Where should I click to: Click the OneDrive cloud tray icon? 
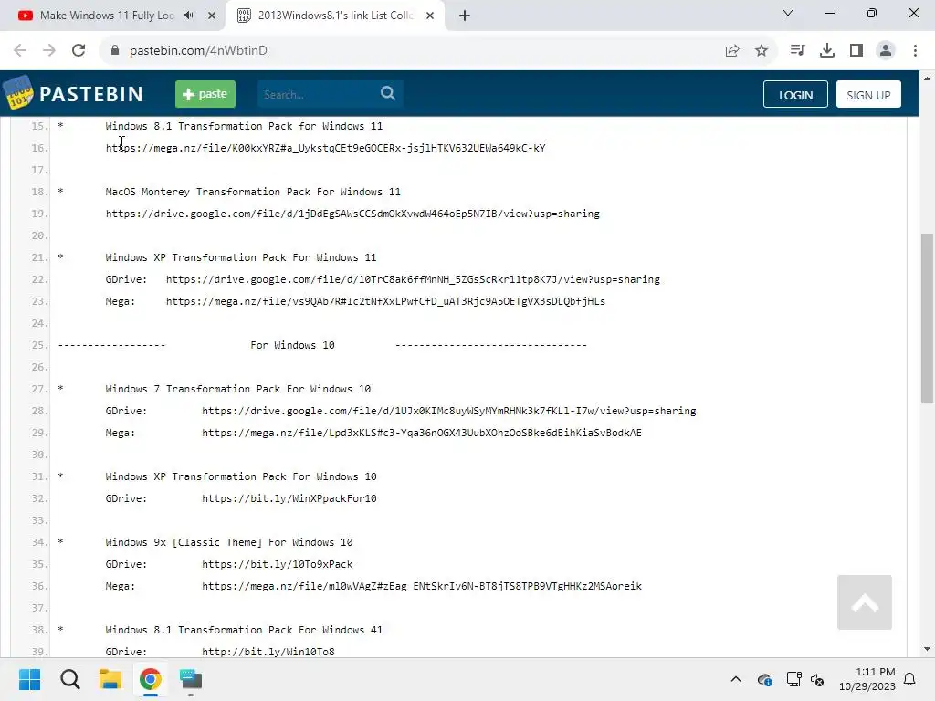(764, 679)
